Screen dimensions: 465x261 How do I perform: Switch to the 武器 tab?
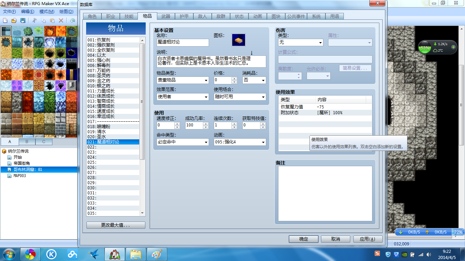[x=166, y=16]
